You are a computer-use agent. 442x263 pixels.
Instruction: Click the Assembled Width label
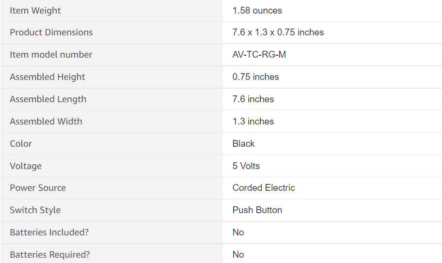(x=46, y=122)
